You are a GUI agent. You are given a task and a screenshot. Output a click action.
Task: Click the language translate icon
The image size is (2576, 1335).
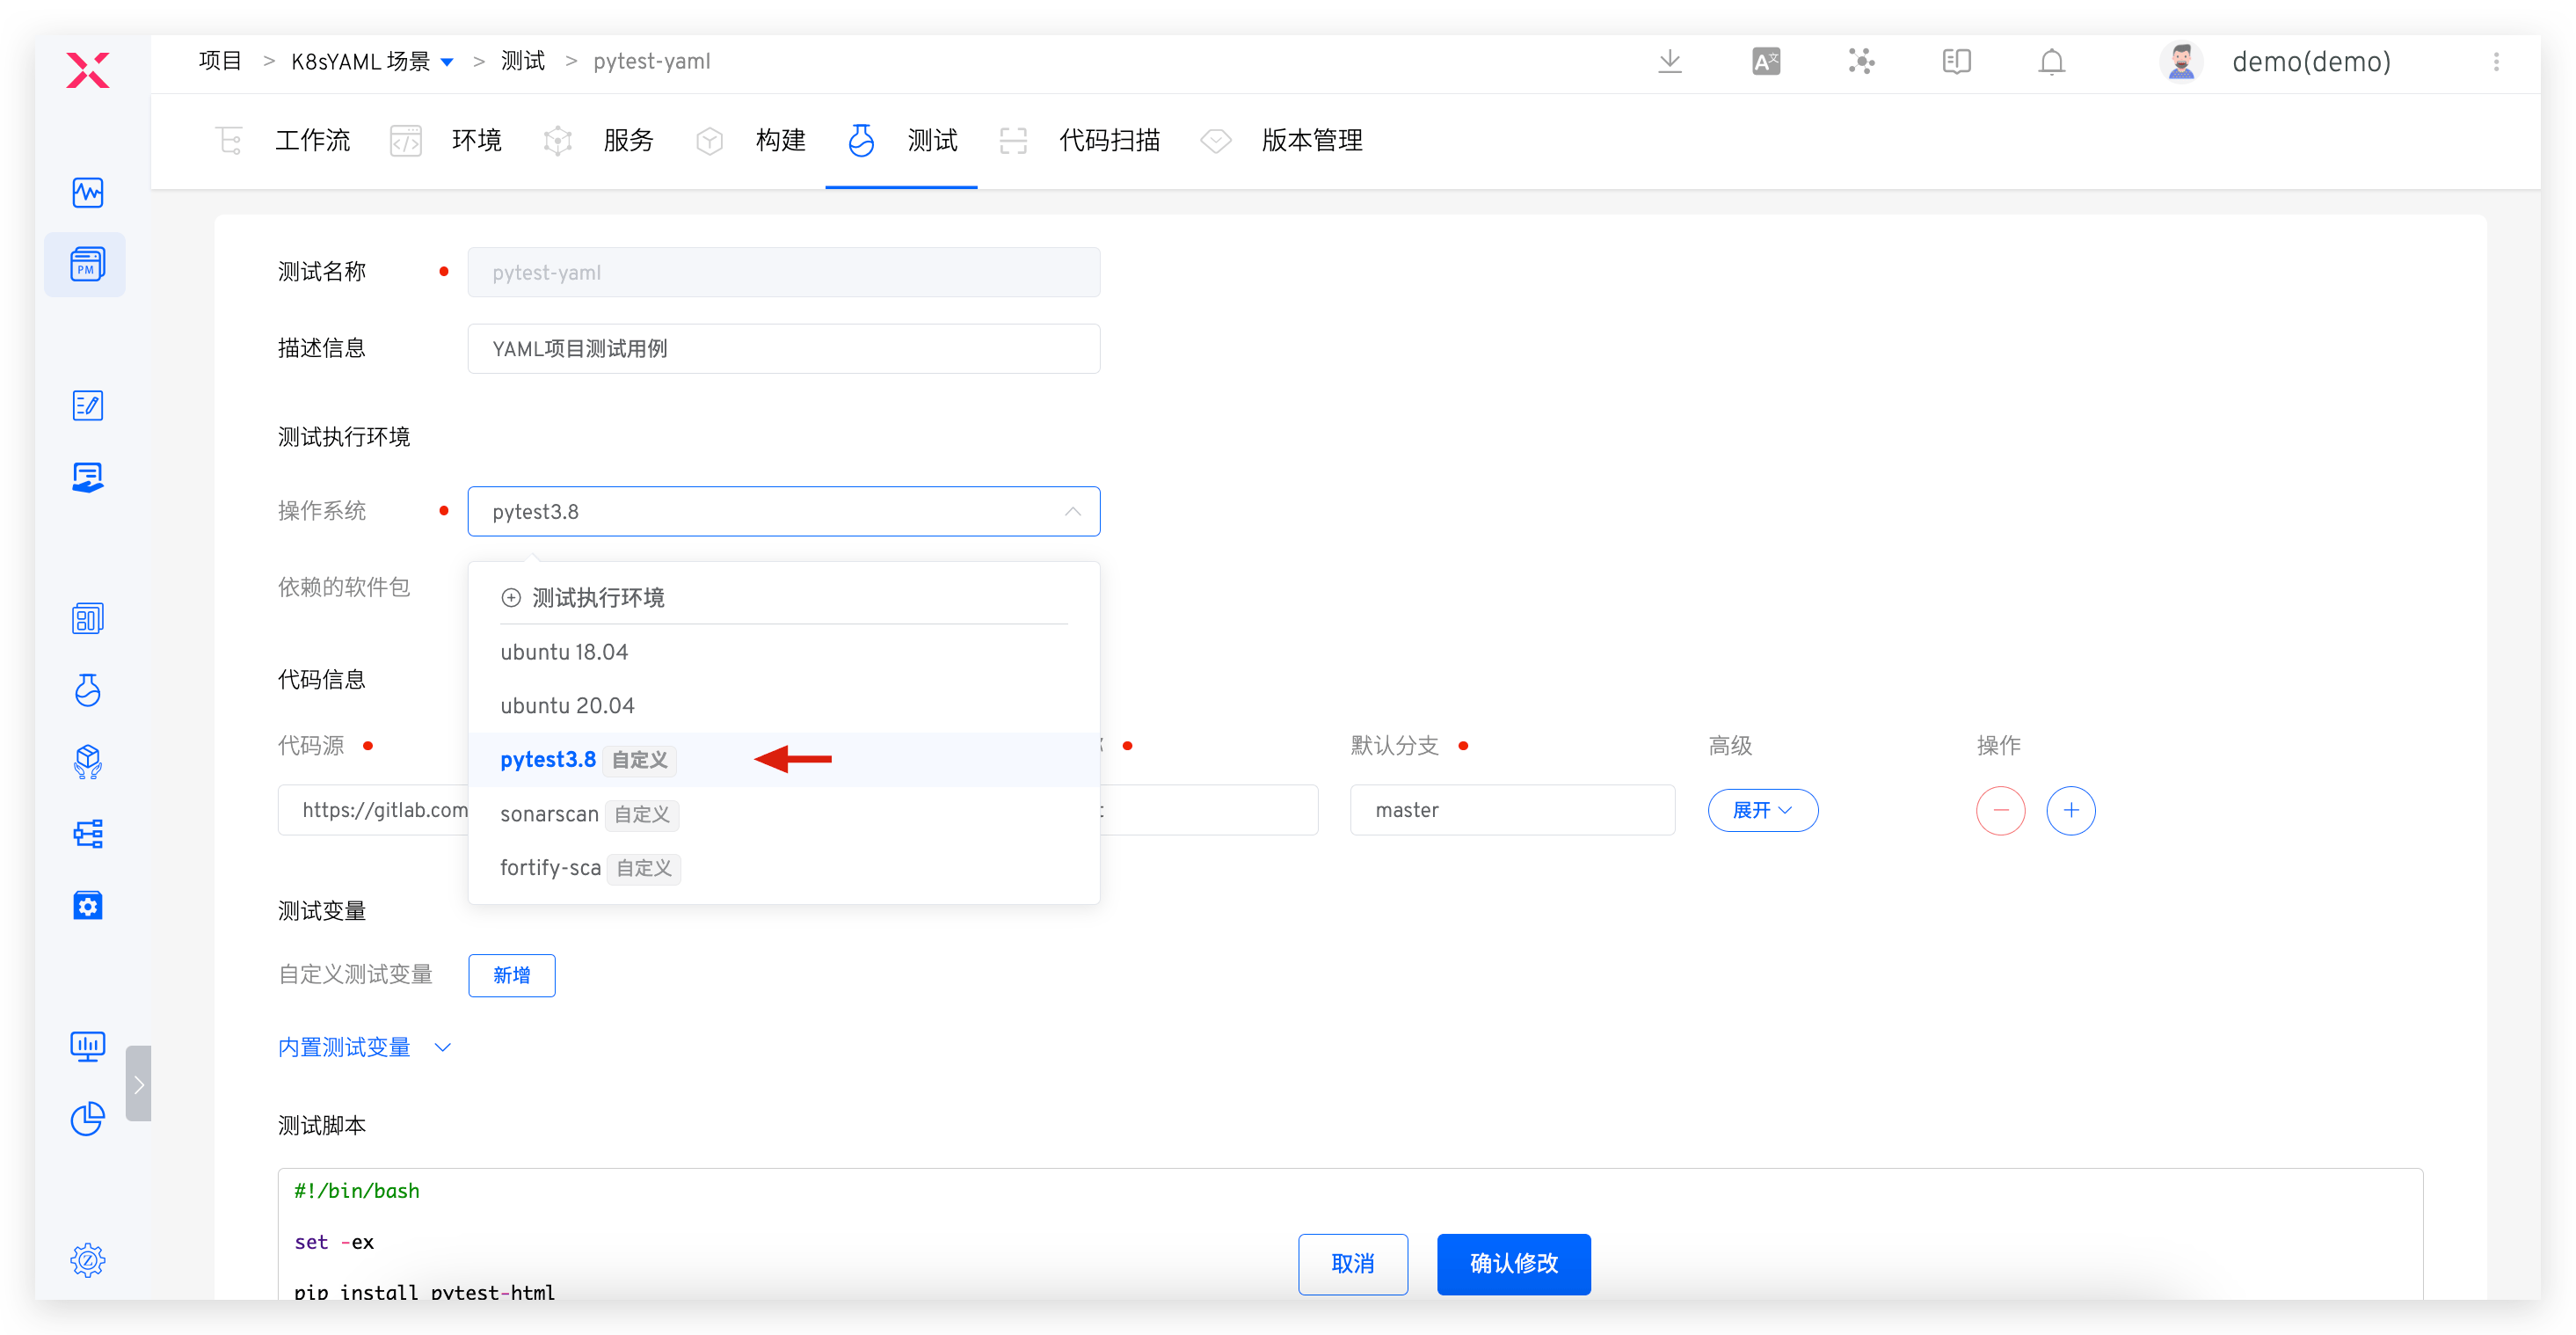click(x=1765, y=61)
